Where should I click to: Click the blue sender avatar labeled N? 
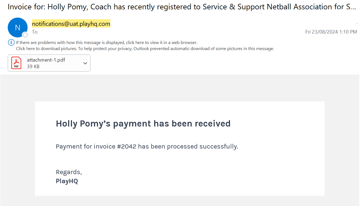(x=18, y=28)
